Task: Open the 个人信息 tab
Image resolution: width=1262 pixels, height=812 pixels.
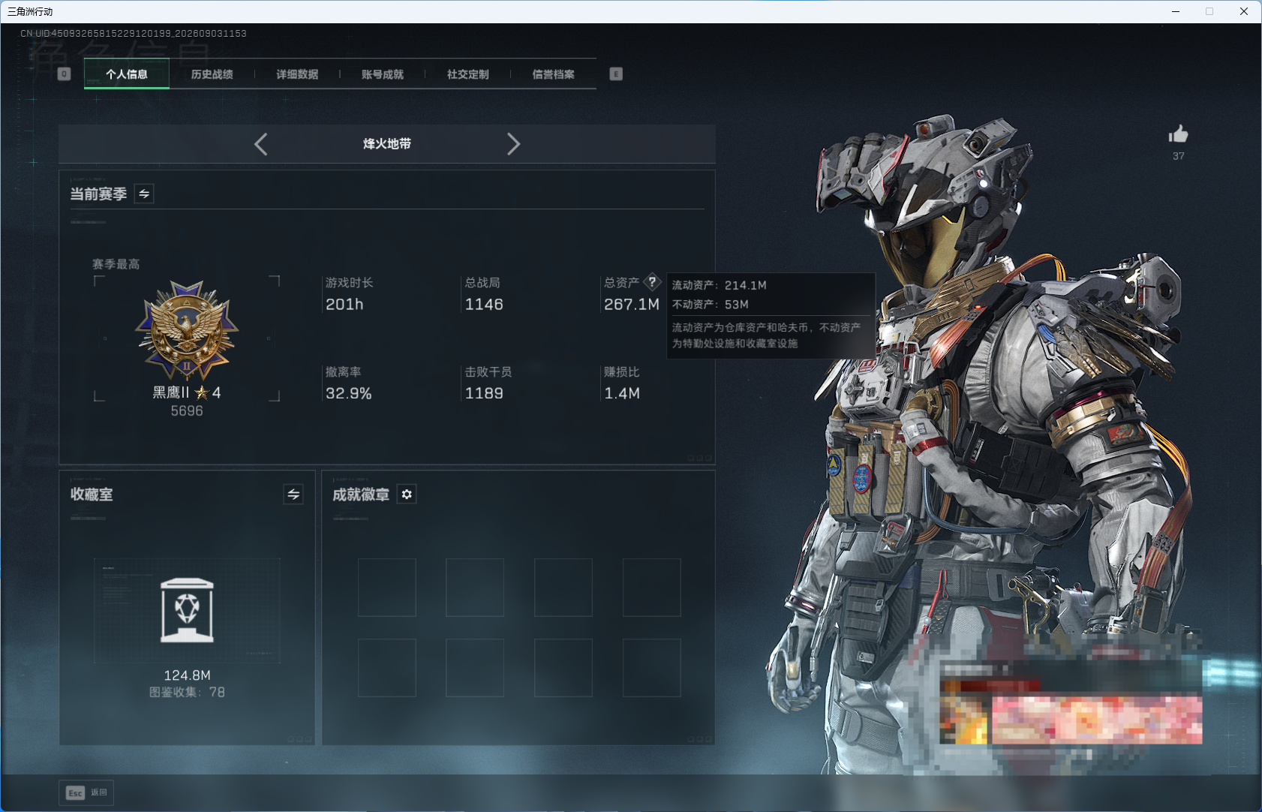Action: tap(127, 74)
